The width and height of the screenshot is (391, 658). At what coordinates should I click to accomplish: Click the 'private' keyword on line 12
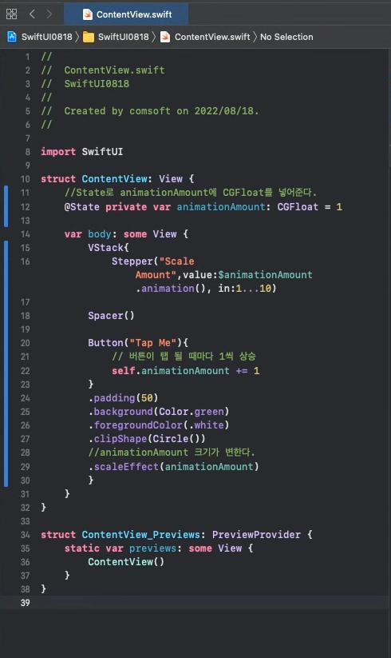[126, 207]
